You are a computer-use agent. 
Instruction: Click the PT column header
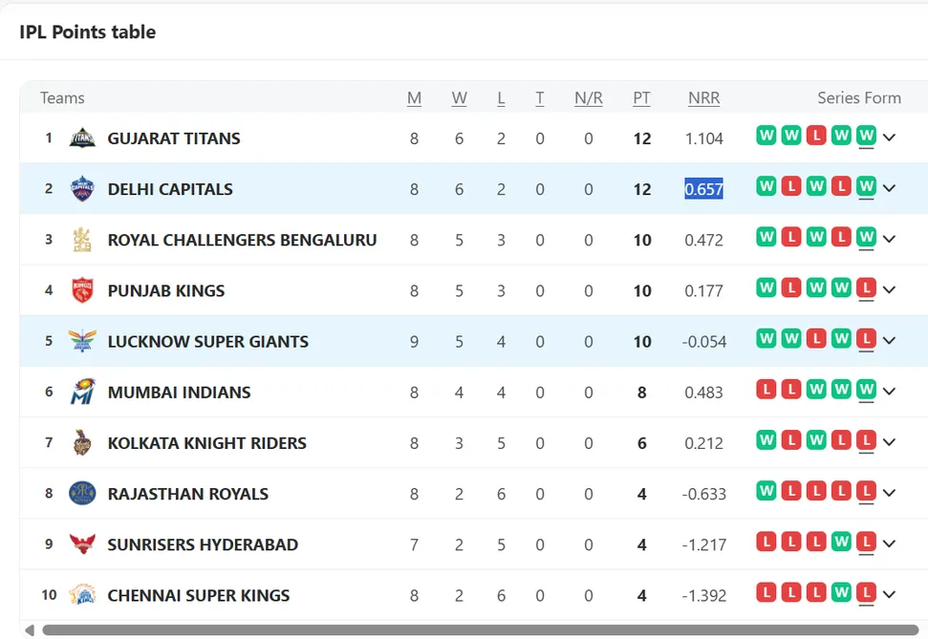(x=641, y=98)
